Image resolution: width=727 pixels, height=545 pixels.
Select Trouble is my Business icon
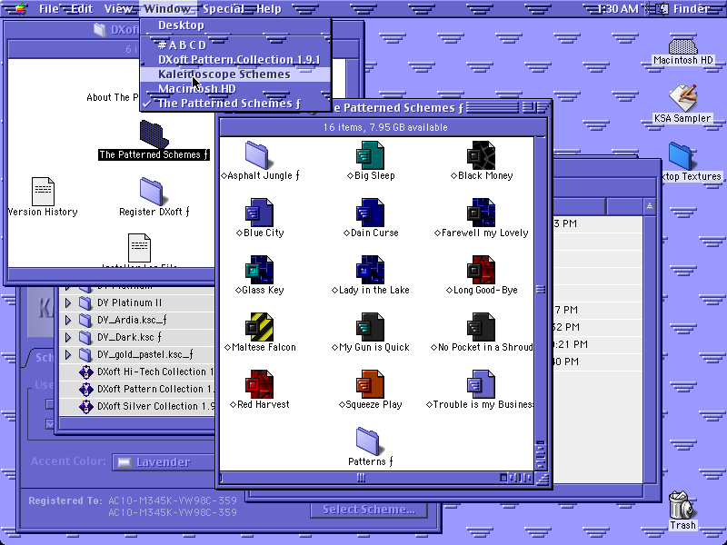click(x=481, y=384)
